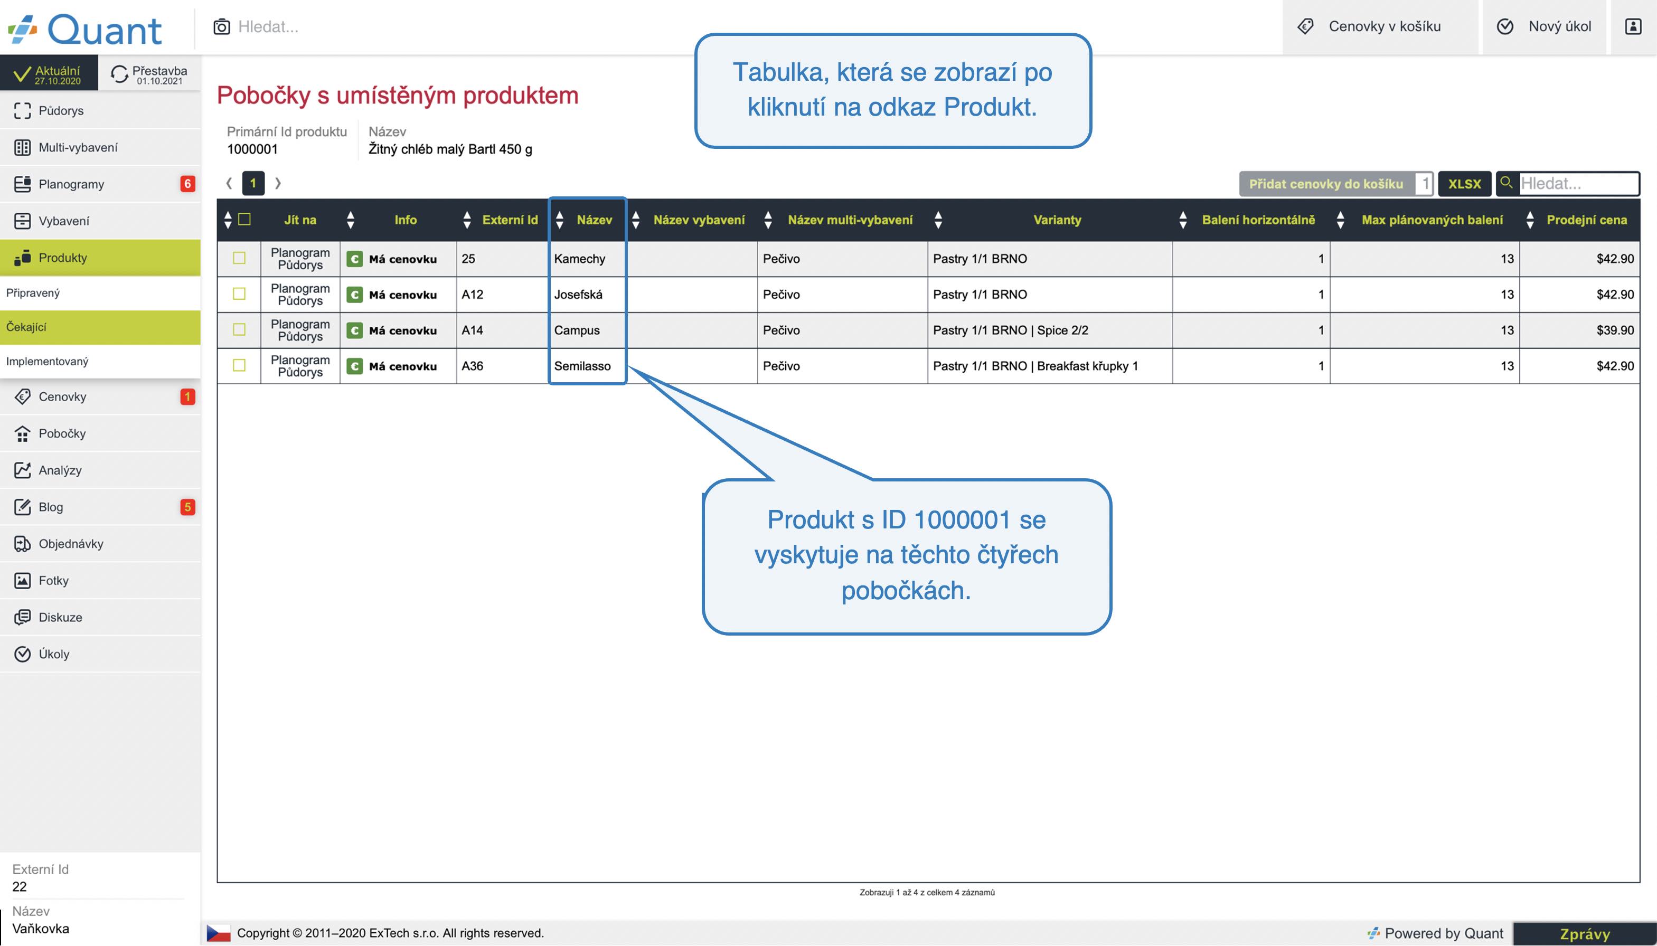
Task: Sort the table by Prodejní cena
Action: click(x=1580, y=220)
